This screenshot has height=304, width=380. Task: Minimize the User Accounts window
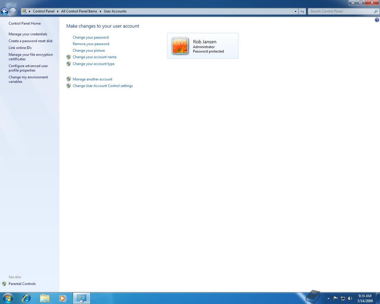(353, 2)
